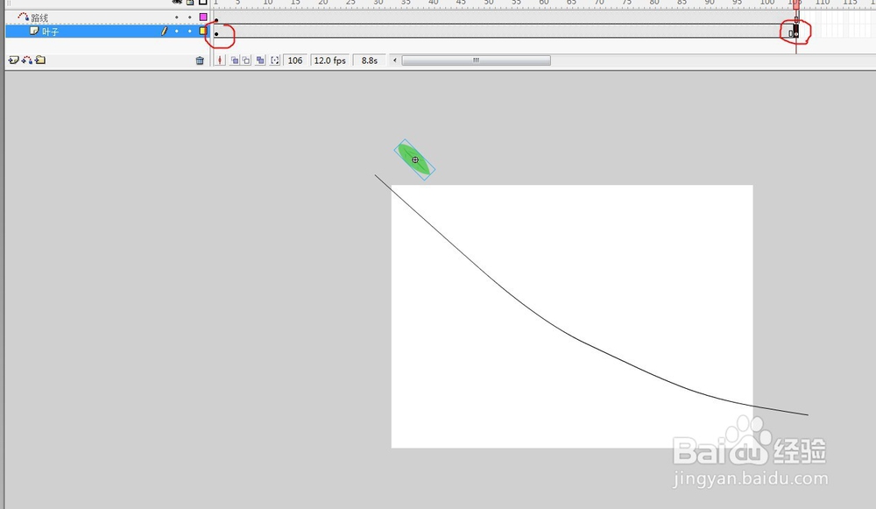The height and width of the screenshot is (509, 876).
Task: Enable Onion Skin mode
Action: point(235,60)
